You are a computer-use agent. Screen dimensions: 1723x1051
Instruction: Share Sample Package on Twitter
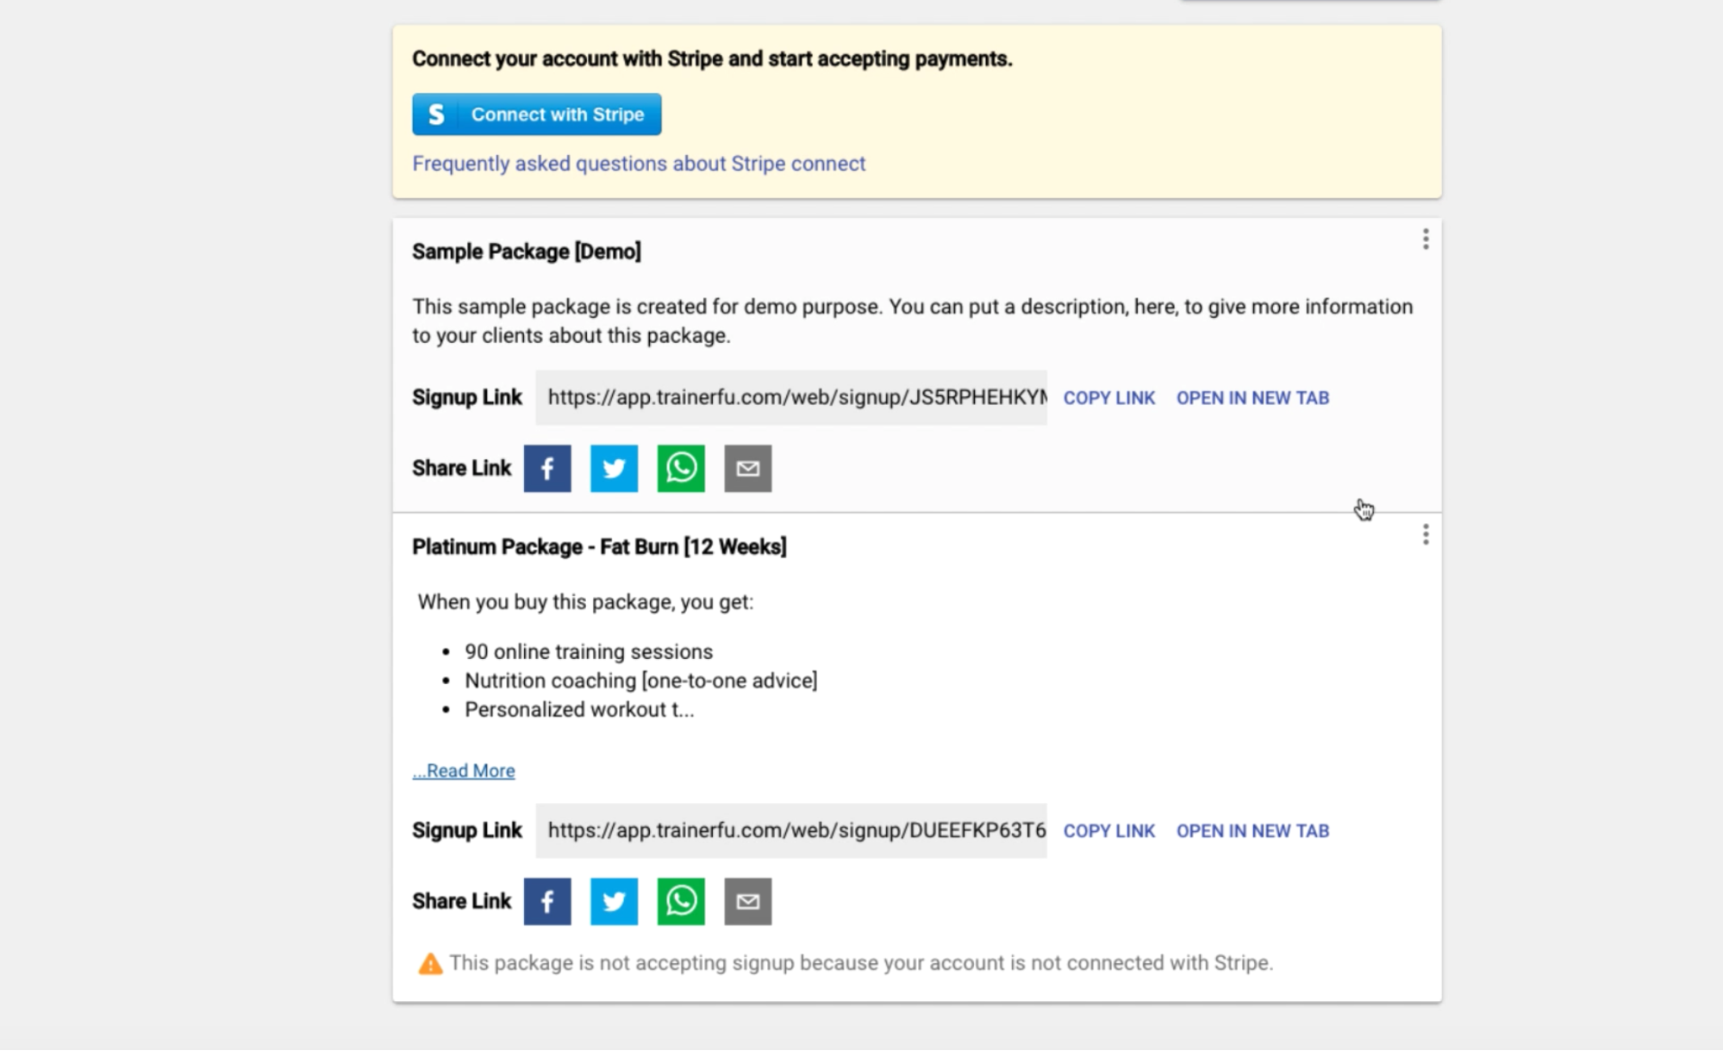[614, 469]
